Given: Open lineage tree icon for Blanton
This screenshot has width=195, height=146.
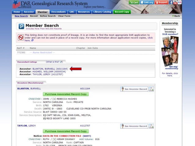Looking at the screenshot, I should [x=151, y=89].
